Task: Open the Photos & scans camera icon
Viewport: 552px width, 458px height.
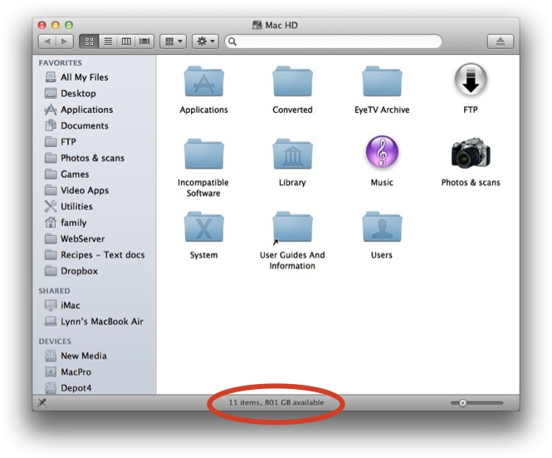Action: (x=471, y=153)
